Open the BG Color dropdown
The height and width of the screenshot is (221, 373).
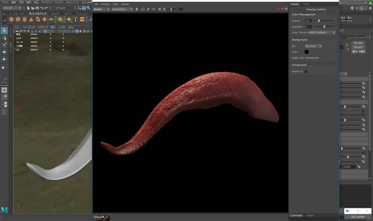click(x=313, y=46)
